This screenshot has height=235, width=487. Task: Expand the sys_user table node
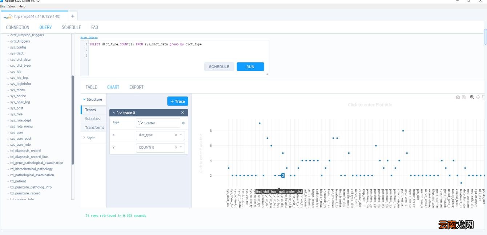click(x=8, y=133)
